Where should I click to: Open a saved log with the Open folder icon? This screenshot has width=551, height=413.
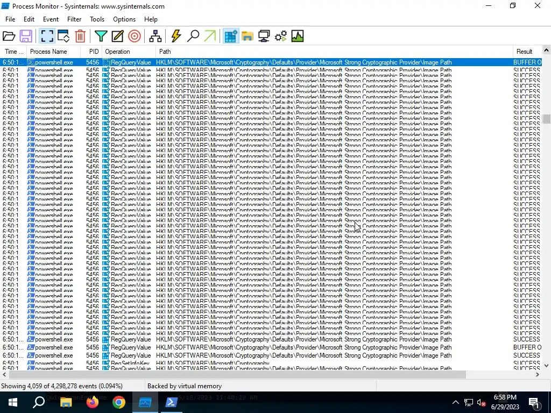tap(9, 36)
